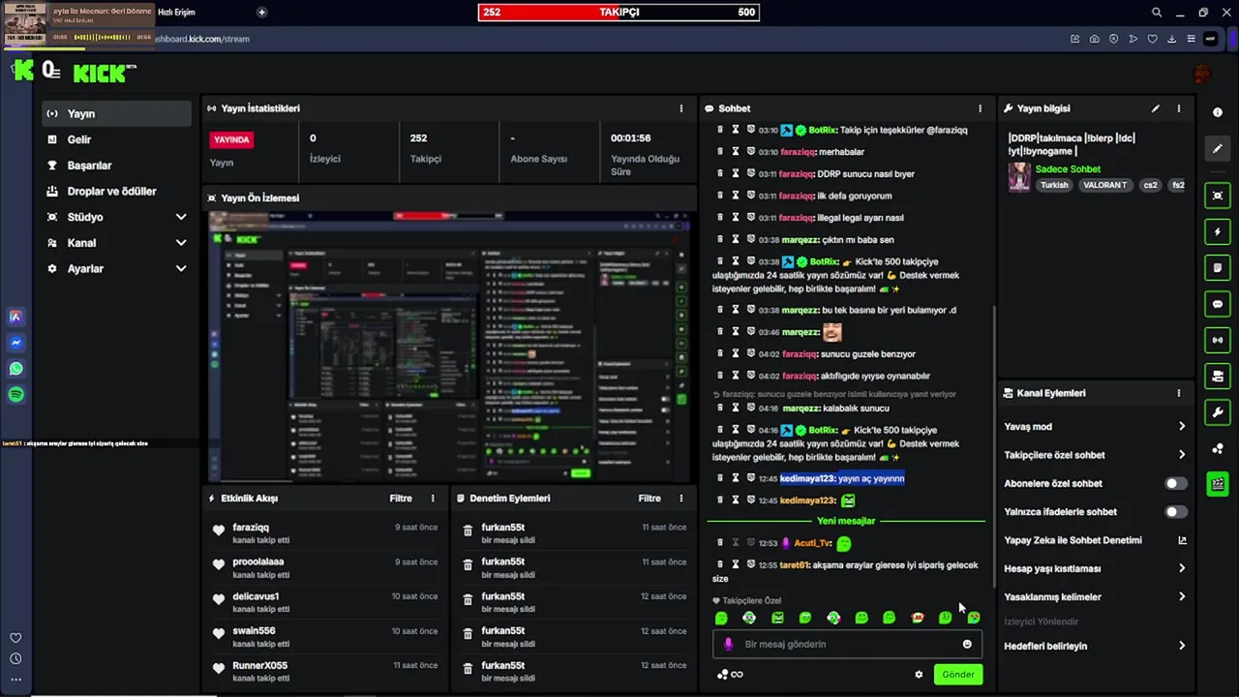1239x697 pixels.
Task: Click the 252/500 TAKİPÇİ progress bar
Action: 619,13
